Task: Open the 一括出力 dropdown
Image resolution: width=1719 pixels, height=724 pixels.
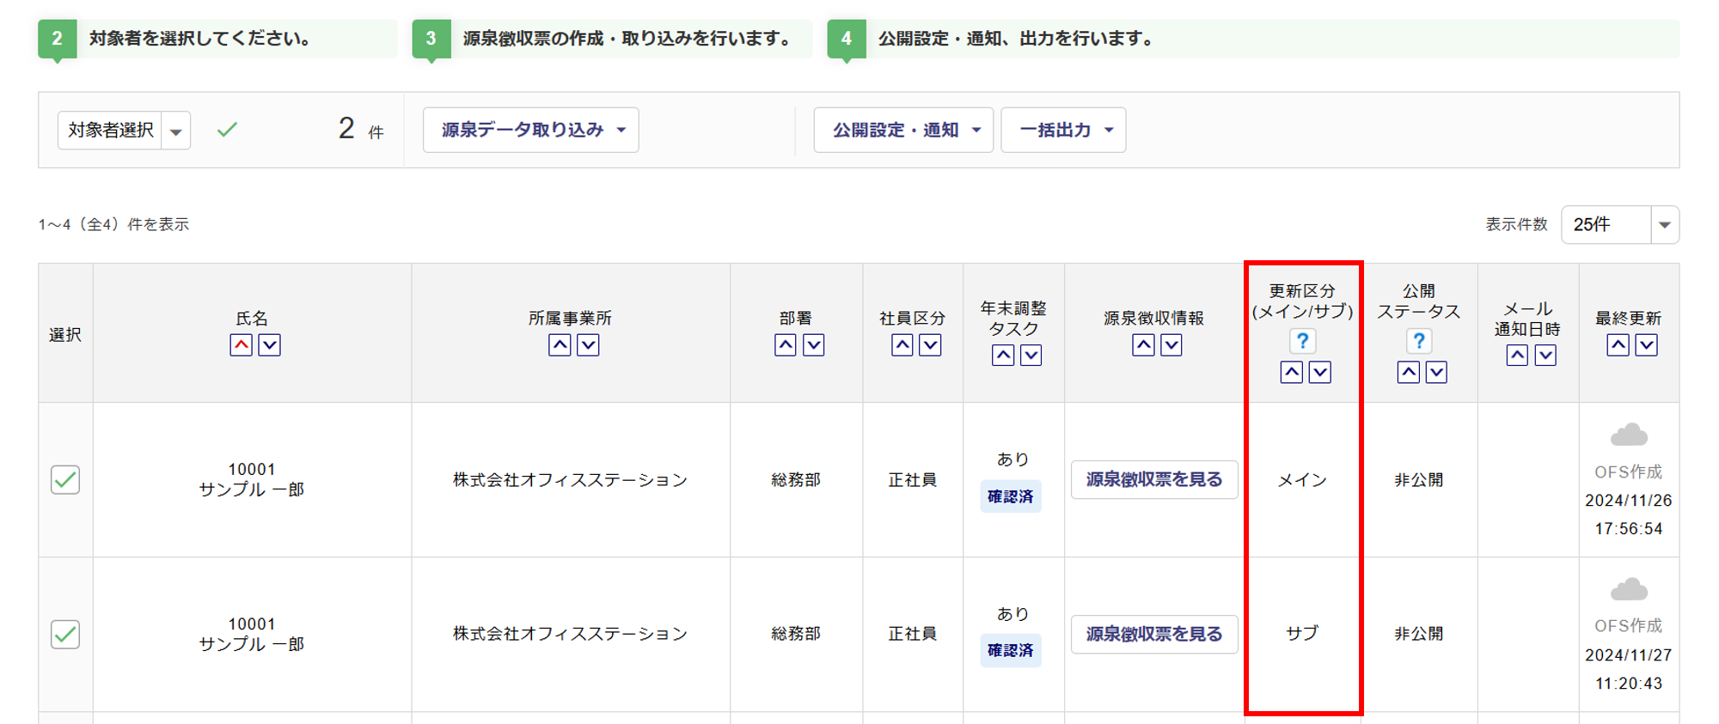Action: [1064, 130]
